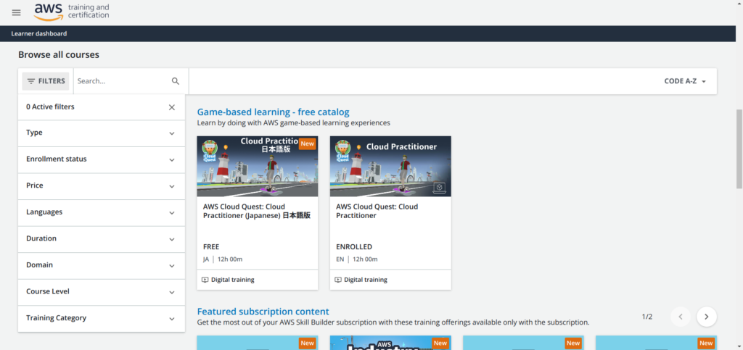Open Featured subscription content link
Screen dimensions: 743x350
click(x=263, y=312)
